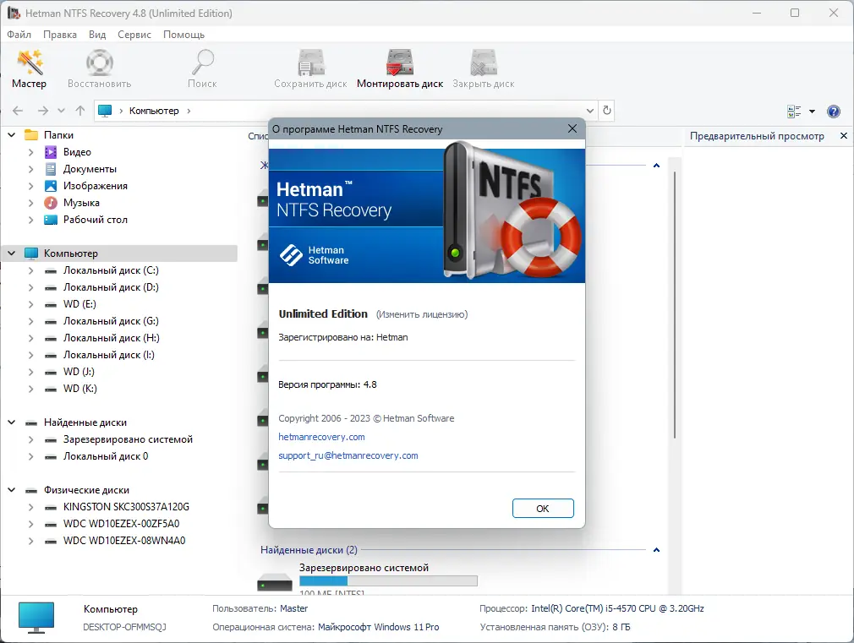
Task: Click the Папки folder icon
Action: [x=31, y=135]
